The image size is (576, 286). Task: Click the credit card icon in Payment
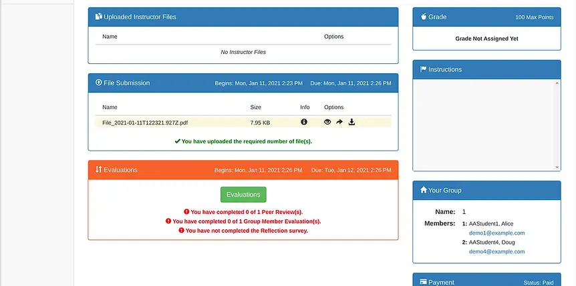423,283
